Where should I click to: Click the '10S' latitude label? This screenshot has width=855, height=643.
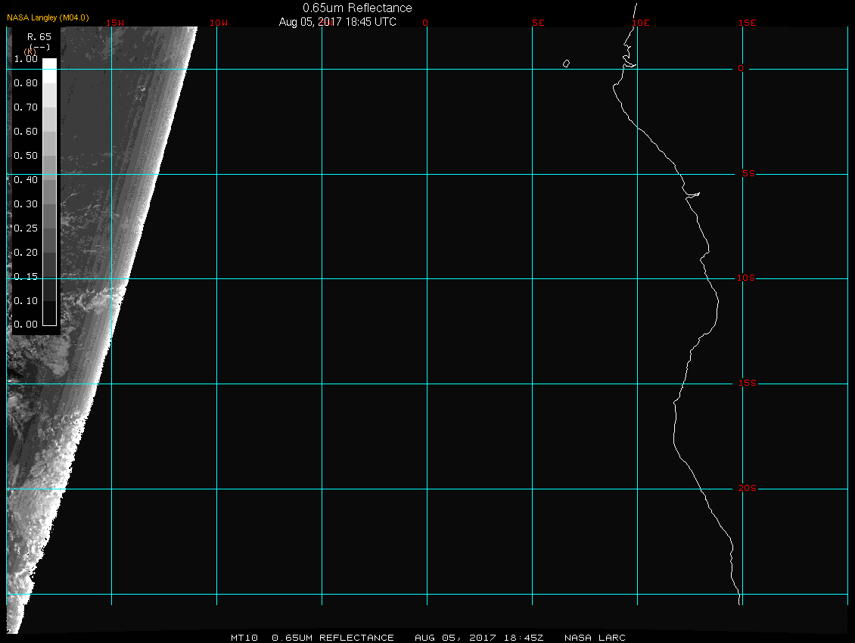(746, 278)
